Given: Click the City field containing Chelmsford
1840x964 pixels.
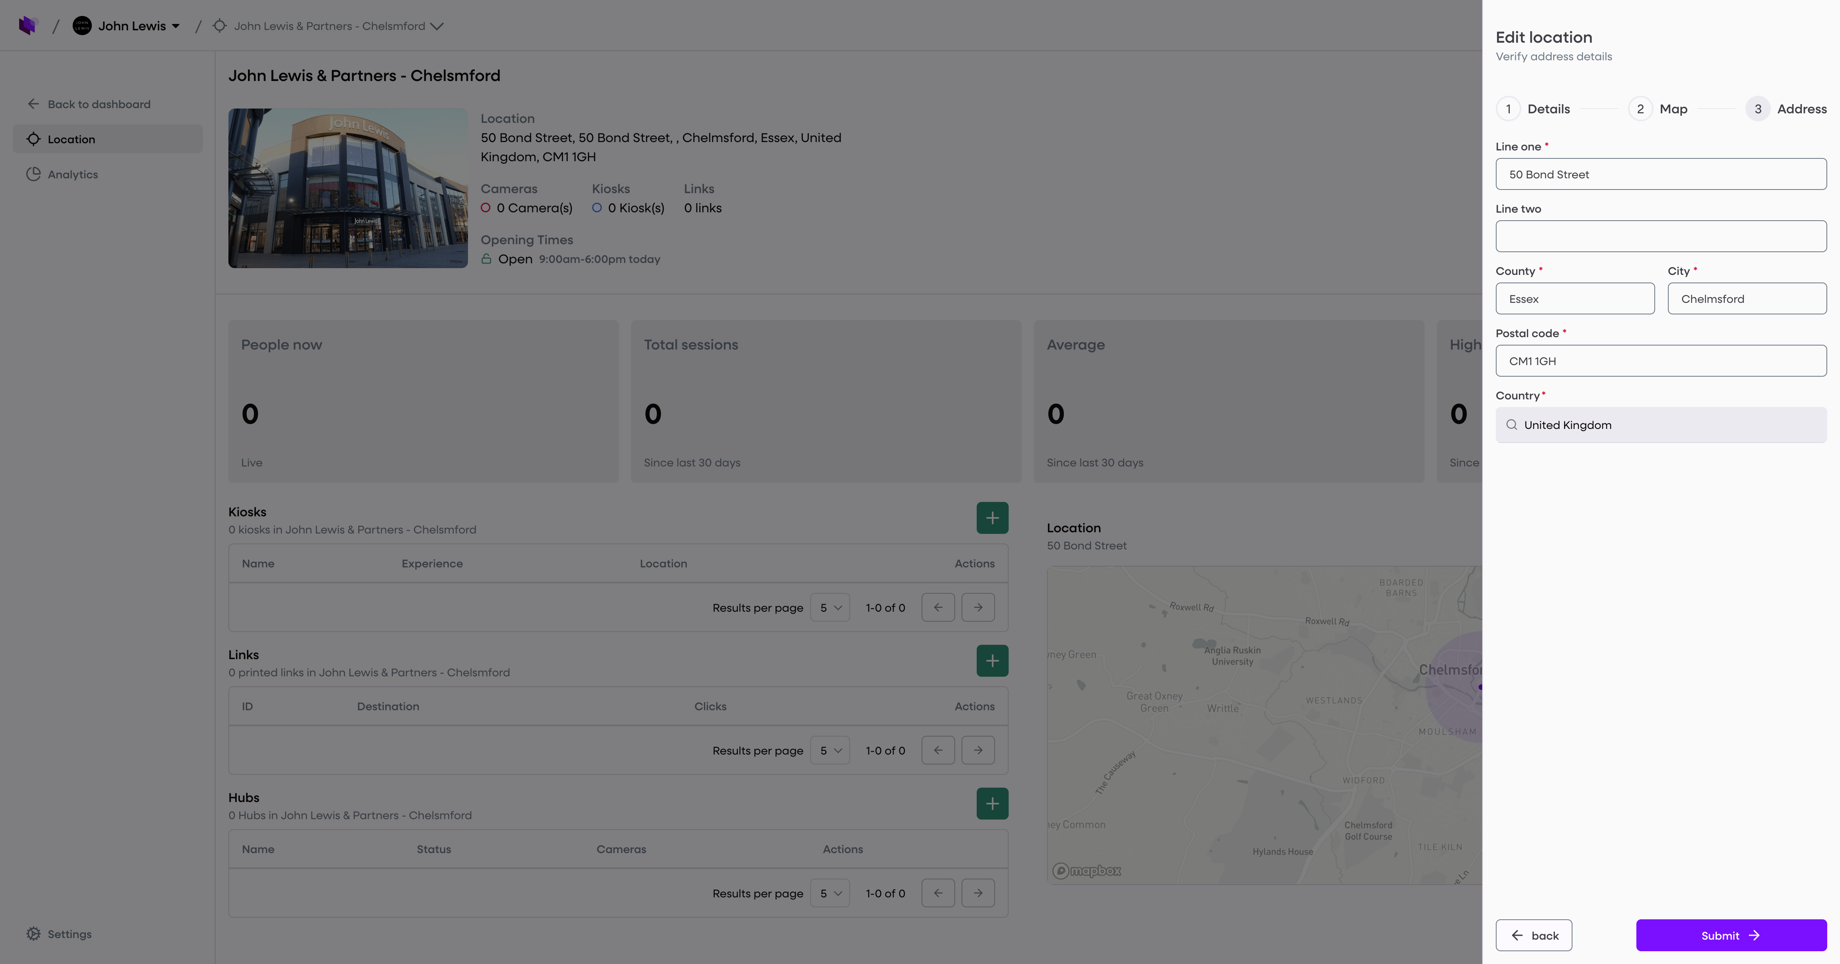Looking at the screenshot, I should 1747,298.
